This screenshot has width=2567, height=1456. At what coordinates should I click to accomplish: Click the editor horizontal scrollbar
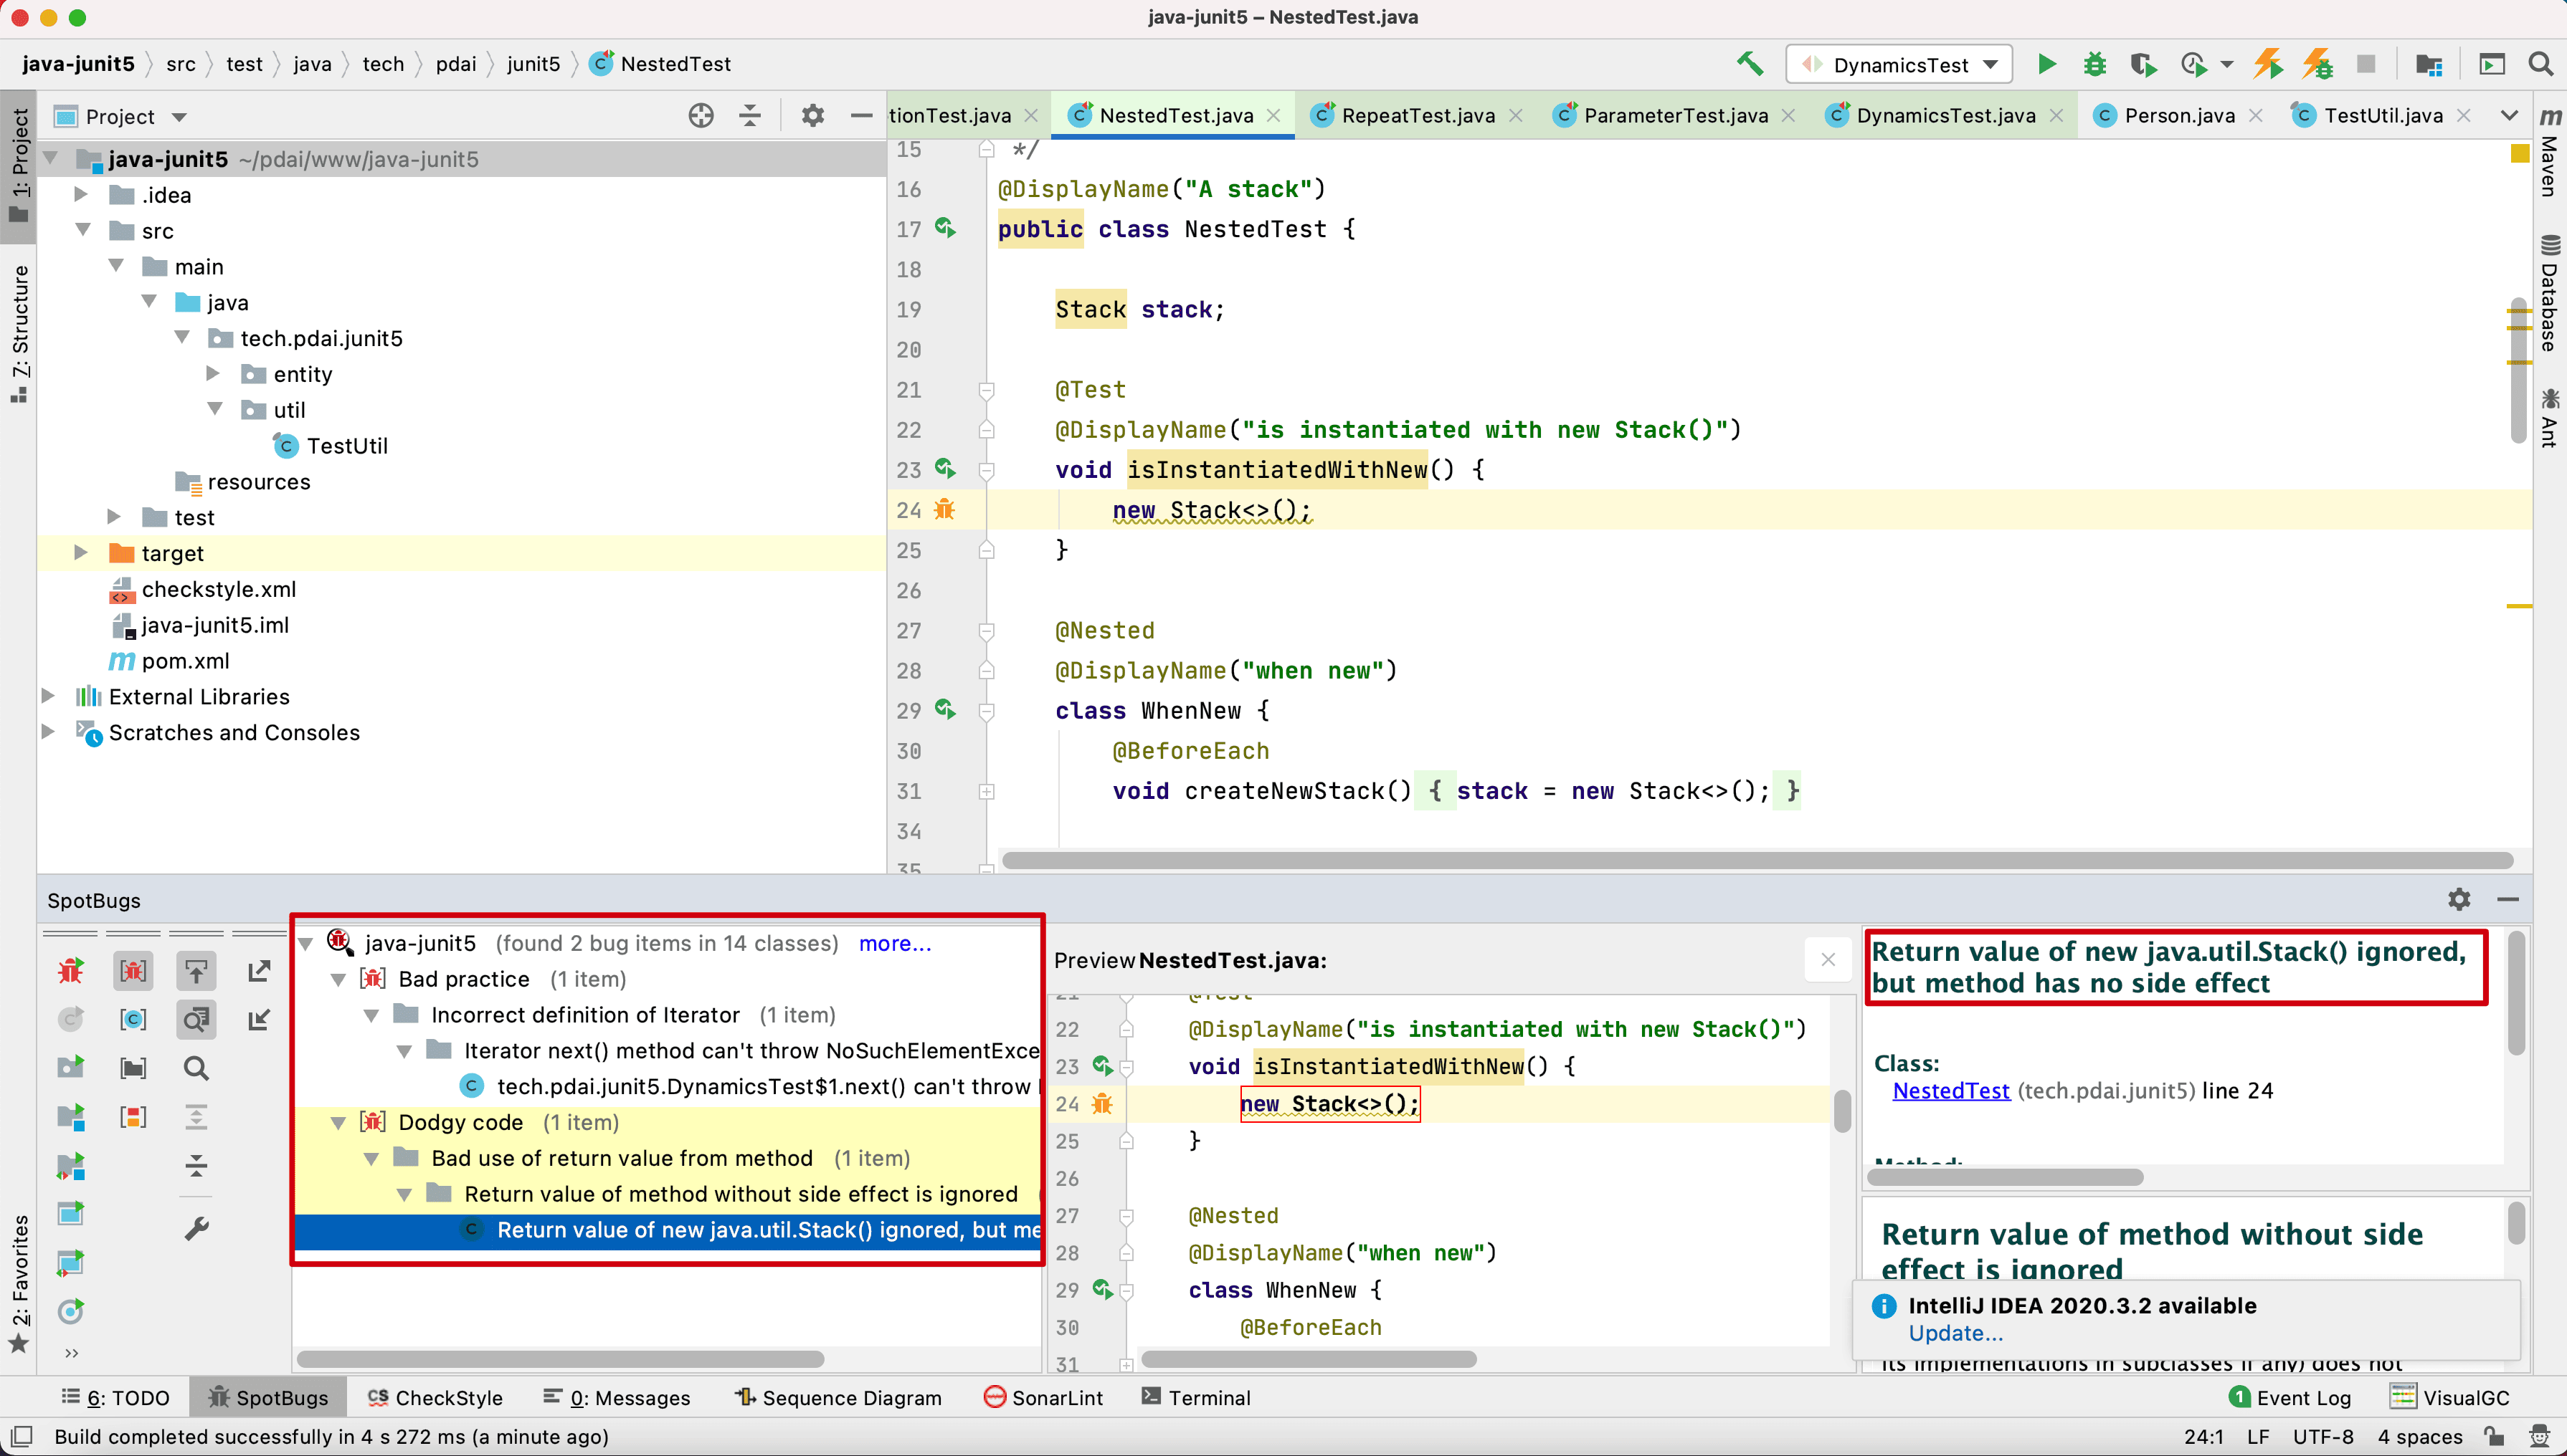[1756, 861]
